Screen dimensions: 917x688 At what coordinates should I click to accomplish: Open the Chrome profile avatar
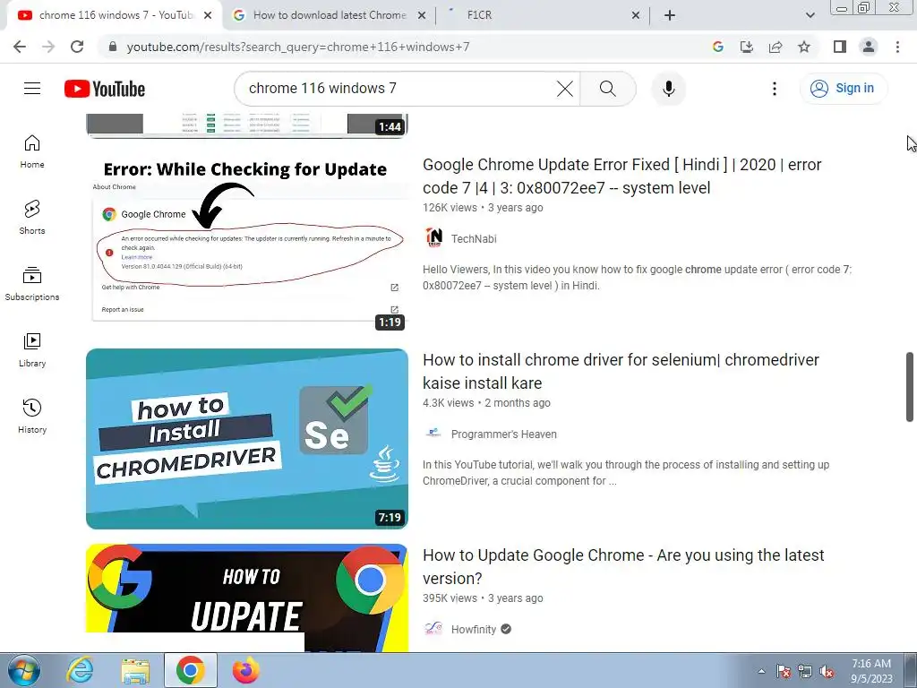[x=869, y=47]
